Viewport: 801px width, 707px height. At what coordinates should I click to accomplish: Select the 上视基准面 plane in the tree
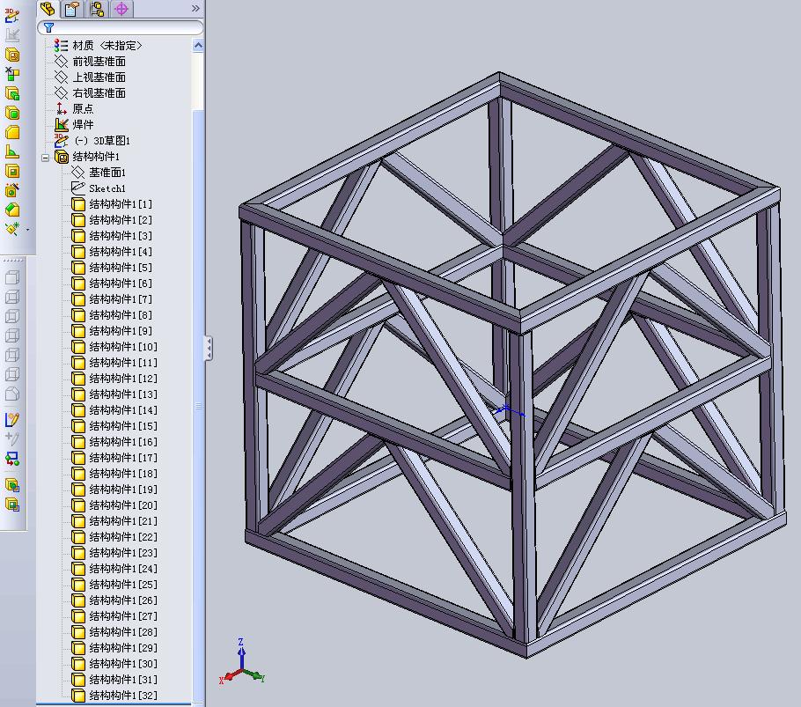(99, 77)
